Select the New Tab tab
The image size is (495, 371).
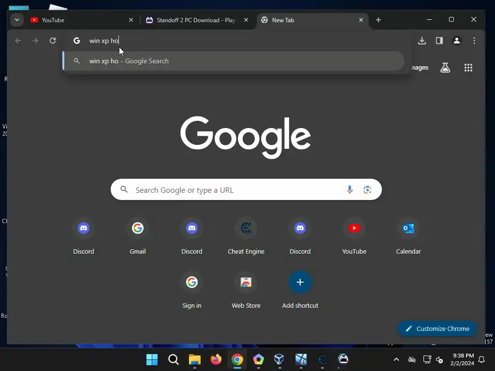pyautogui.click(x=313, y=20)
